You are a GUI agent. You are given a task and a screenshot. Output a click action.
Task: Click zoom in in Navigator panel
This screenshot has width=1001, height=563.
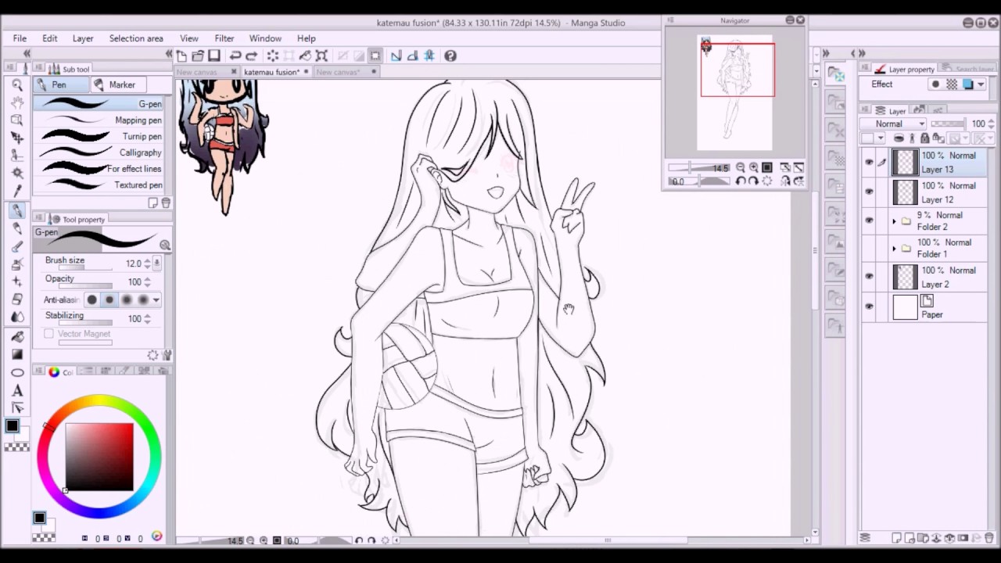pyautogui.click(x=753, y=167)
